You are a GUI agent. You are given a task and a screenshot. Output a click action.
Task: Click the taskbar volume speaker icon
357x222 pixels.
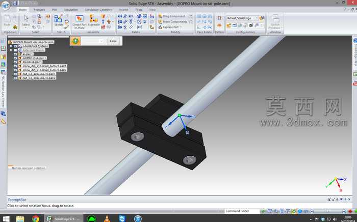click(x=335, y=219)
